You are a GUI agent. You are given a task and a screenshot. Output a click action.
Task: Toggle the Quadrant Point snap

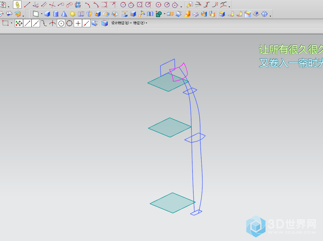(x=69, y=23)
